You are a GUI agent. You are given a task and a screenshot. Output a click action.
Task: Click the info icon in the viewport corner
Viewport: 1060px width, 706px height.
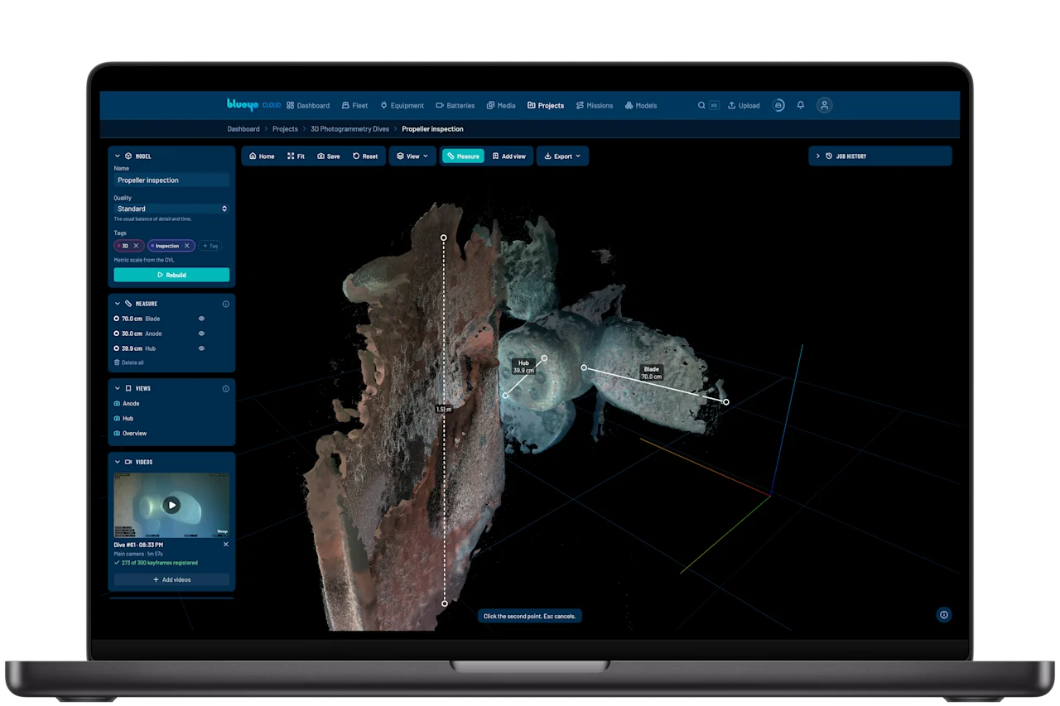pos(943,614)
